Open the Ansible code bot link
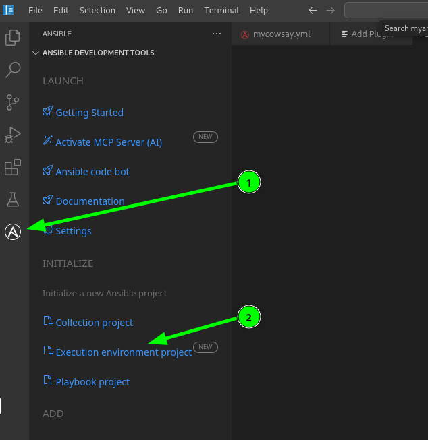Screen dimensions: 428x440 pos(92,172)
